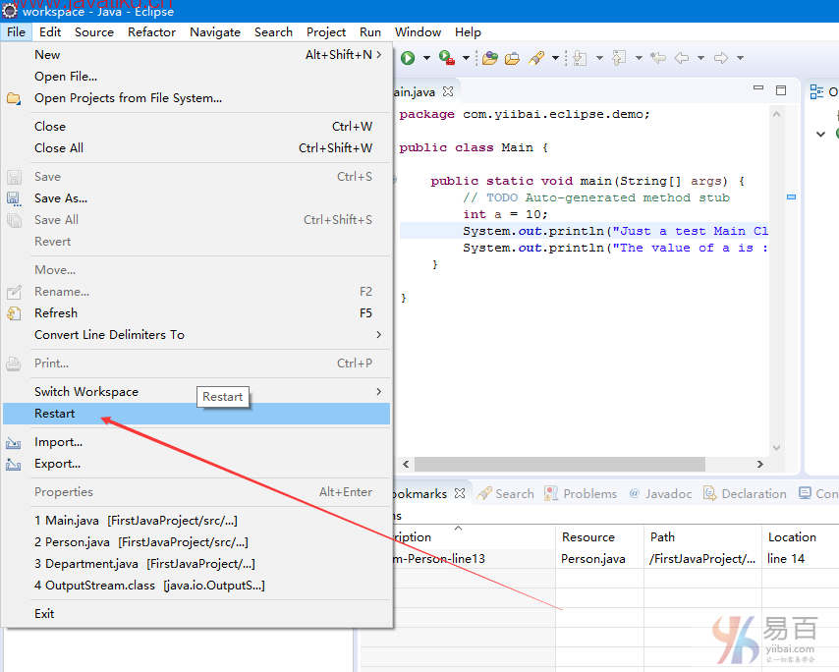Screen dimensions: 839x672
Task: Open the Coverage button dropdown arrow
Action: click(x=466, y=58)
